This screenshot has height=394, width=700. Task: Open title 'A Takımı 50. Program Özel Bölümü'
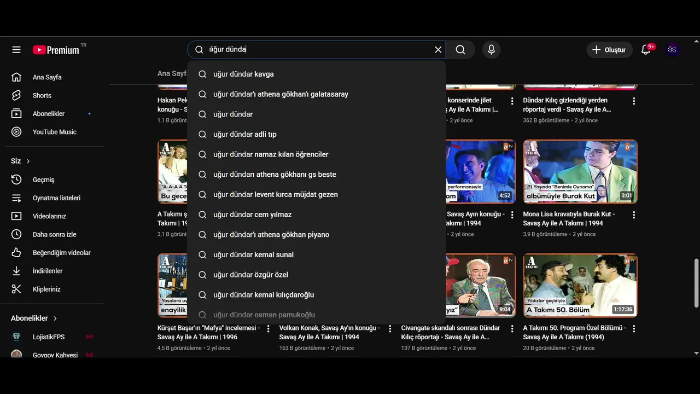tap(574, 333)
